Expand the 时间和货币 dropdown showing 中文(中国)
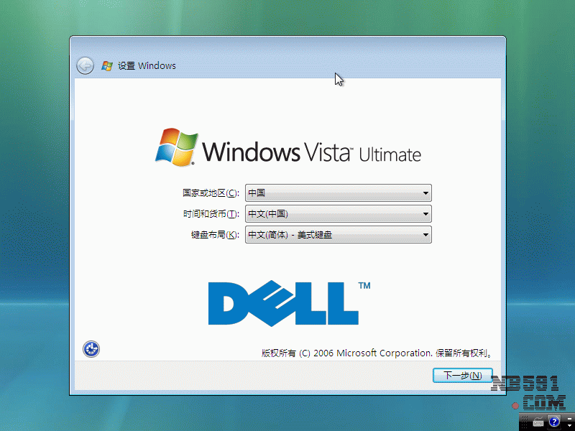The height and width of the screenshot is (431, 575). tap(338, 213)
